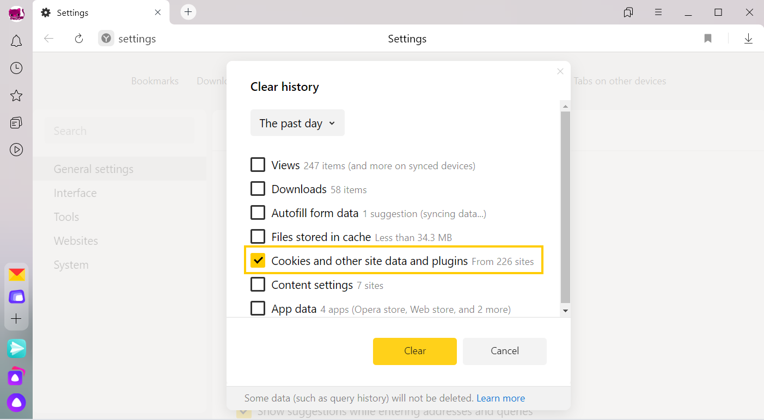Open a new tab with plus button
Screen dimensions: 764x420
pos(188,12)
